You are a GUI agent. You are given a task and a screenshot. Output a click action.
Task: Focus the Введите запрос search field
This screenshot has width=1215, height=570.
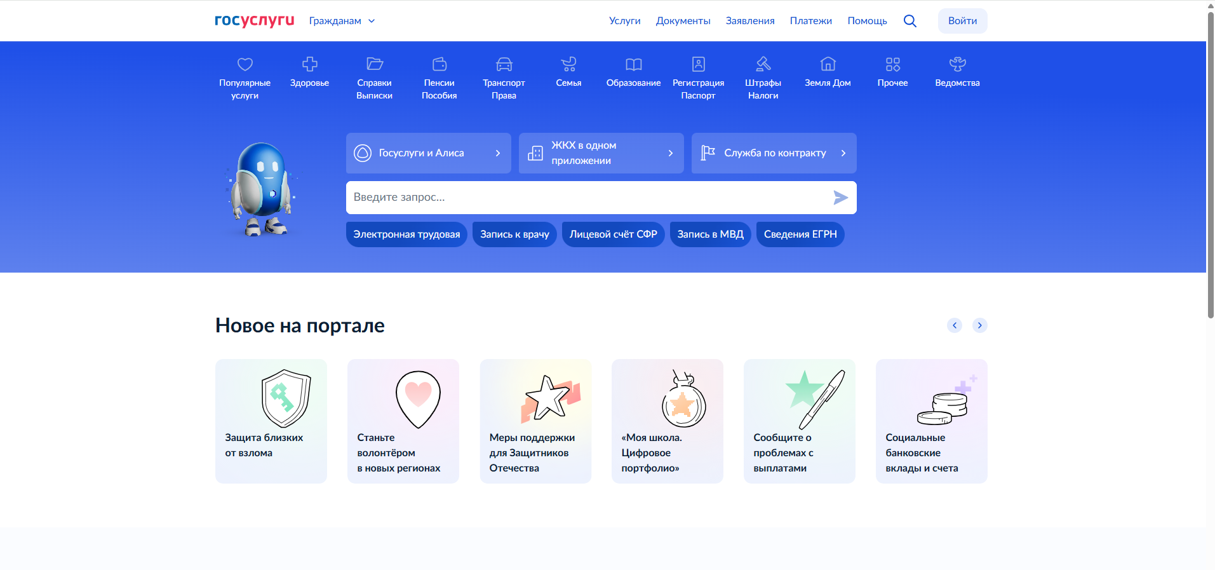601,198
